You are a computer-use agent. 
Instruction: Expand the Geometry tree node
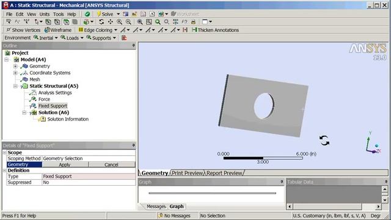15,66
